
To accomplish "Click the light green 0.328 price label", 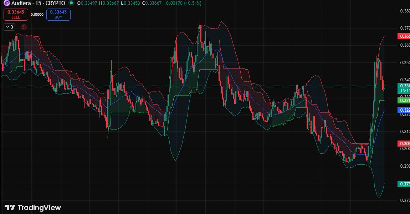I will click(x=404, y=101).
